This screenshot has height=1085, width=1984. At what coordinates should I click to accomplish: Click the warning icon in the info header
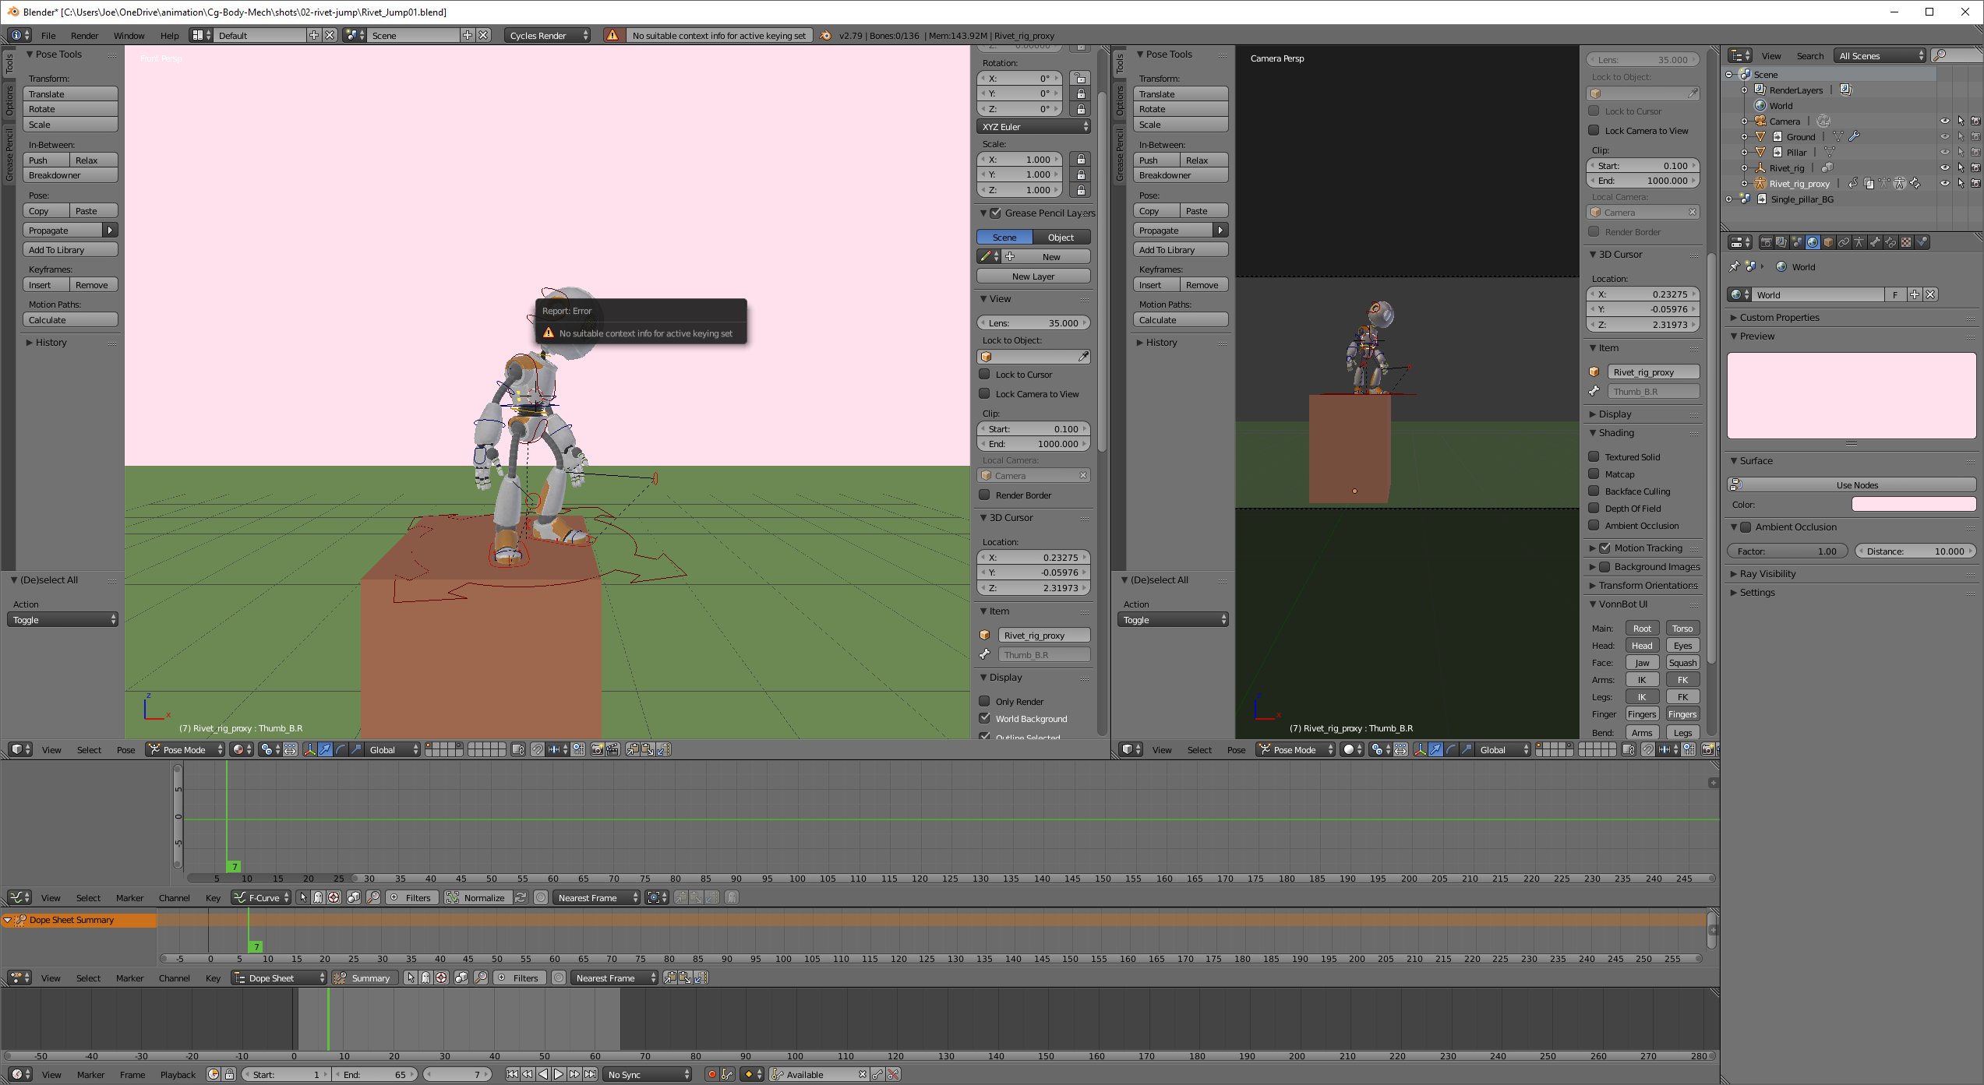[x=612, y=36]
